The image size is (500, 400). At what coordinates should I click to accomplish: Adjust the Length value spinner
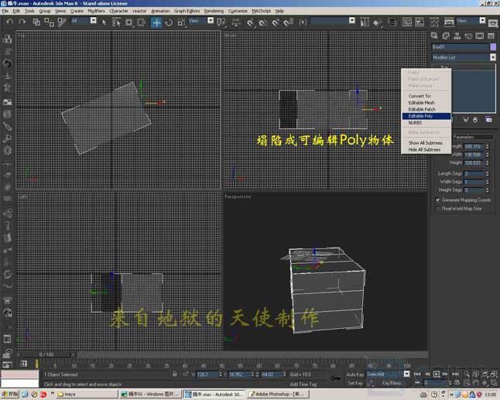click(x=488, y=146)
